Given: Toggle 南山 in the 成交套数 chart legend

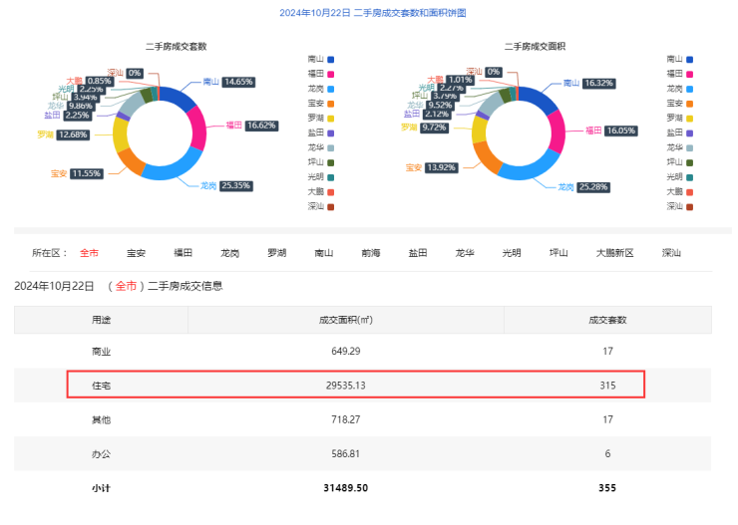Looking at the screenshot, I should [x=321, y=59].
